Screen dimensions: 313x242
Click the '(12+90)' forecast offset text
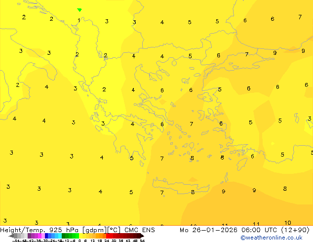point(295,230)
